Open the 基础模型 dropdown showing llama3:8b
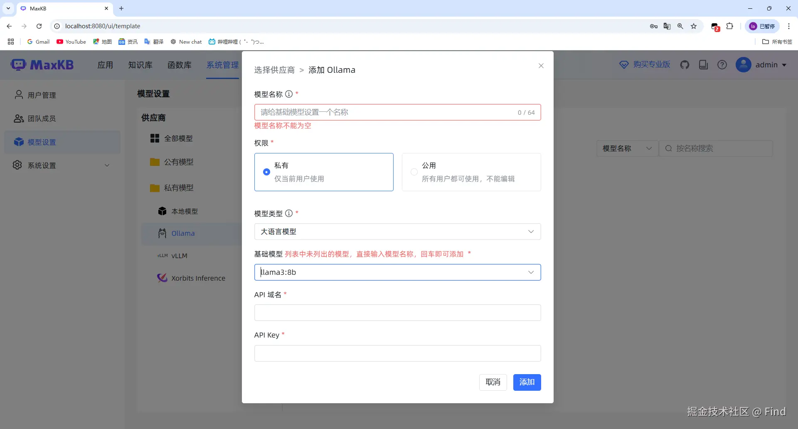 (397, 272)
